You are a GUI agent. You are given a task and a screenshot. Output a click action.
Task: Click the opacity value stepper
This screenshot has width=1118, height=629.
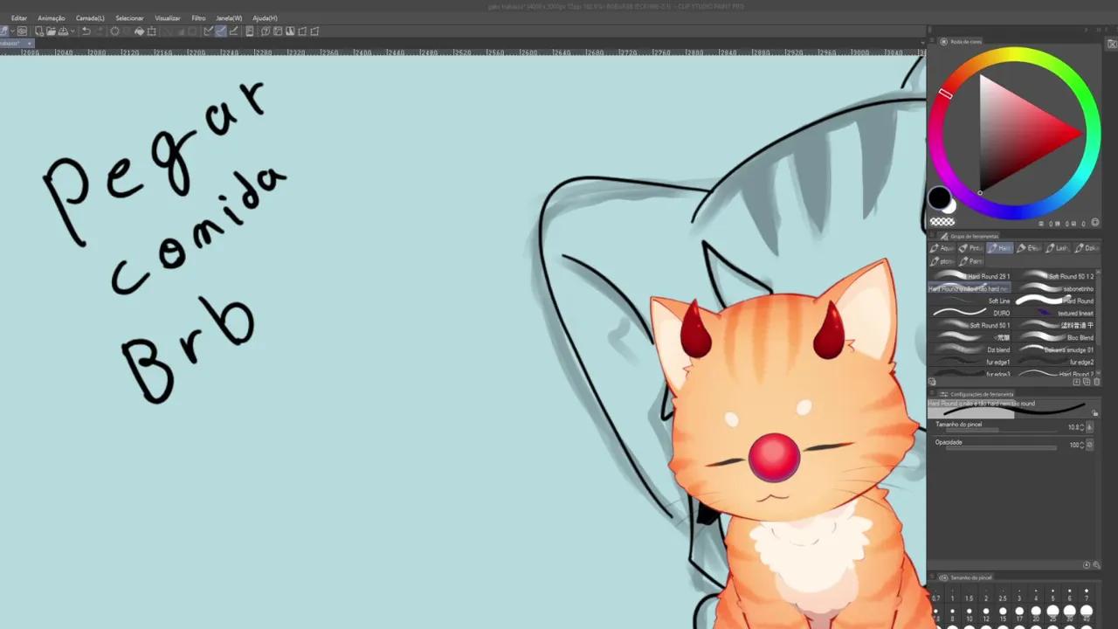(x=1081, y=446)
